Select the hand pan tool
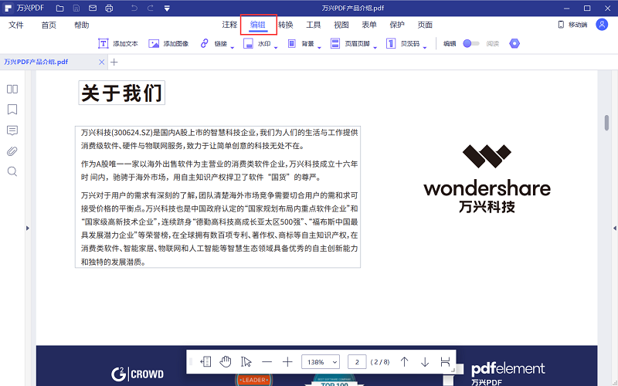The height and width of the screenshot is (386, 618). coord(226,361)
